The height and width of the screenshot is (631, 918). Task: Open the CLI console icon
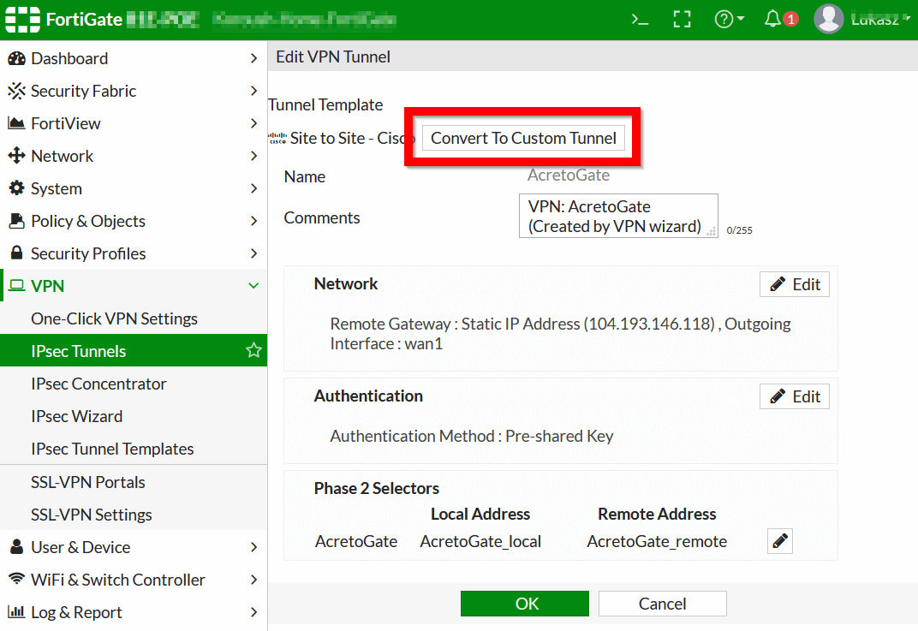[640, 20]
